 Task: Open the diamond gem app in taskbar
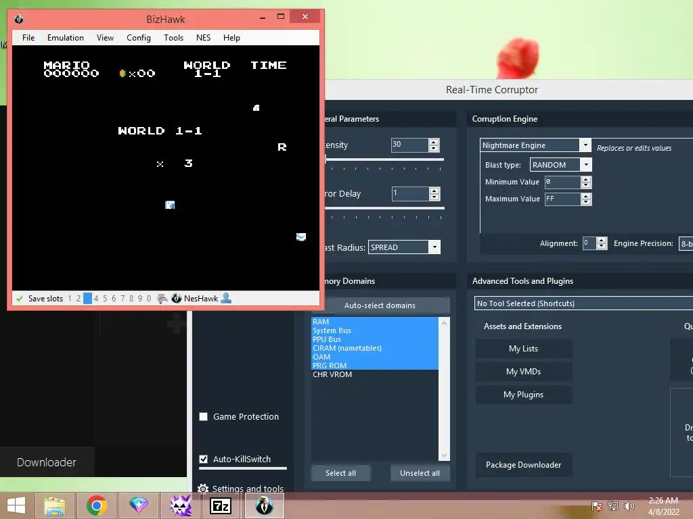tap(138, 505)
